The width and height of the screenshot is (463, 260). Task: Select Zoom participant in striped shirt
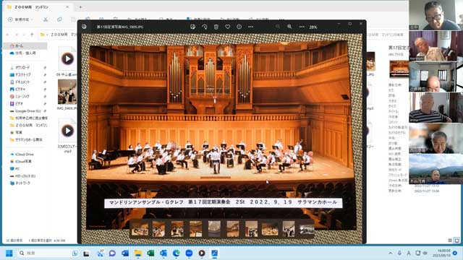(x=436, y=108)
